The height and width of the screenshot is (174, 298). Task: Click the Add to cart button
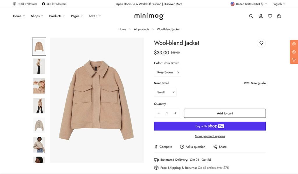pos(225,113)
